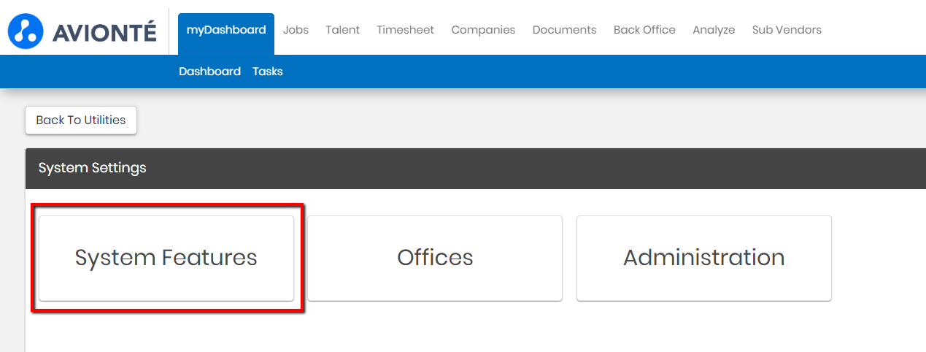
Task: Open the Tasks sub-navigation link
Action: [x=268, y=72]
